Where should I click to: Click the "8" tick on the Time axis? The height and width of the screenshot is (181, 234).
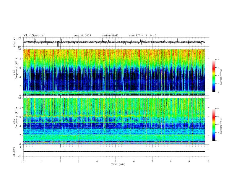tap(171, 161)
